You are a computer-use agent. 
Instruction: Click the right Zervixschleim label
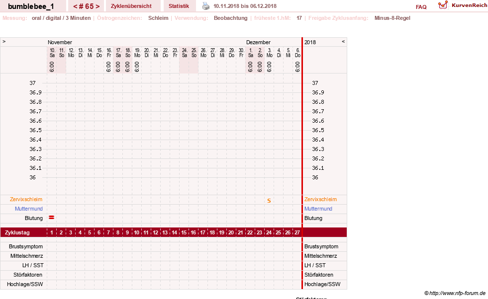pos(320,199)
